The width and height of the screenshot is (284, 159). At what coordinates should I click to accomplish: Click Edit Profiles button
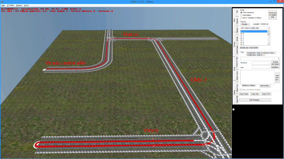(x=264, y=86)
